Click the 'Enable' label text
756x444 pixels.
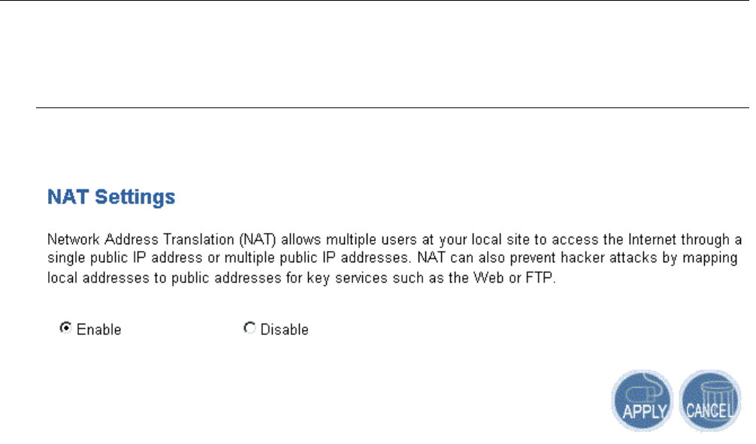[98, 330]
